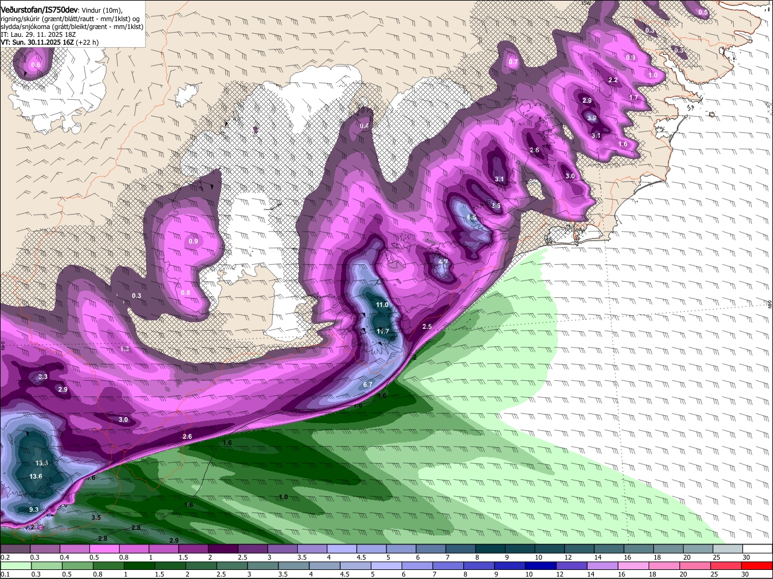Pick the 2.5 grey-green swatch in lower legend
The height and width of the screenshot is (579, 773).
(x=232, y=566)
